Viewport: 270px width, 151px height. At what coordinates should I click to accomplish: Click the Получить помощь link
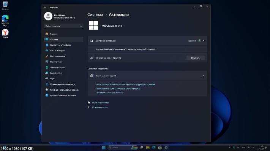pos(101,103)
